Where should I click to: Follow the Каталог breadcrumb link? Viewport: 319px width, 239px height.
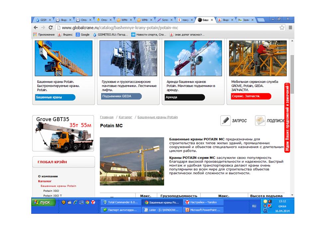[x=125, y=117]
